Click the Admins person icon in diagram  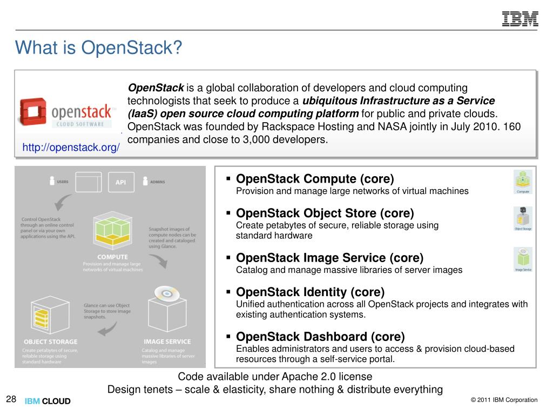(145, 180)
